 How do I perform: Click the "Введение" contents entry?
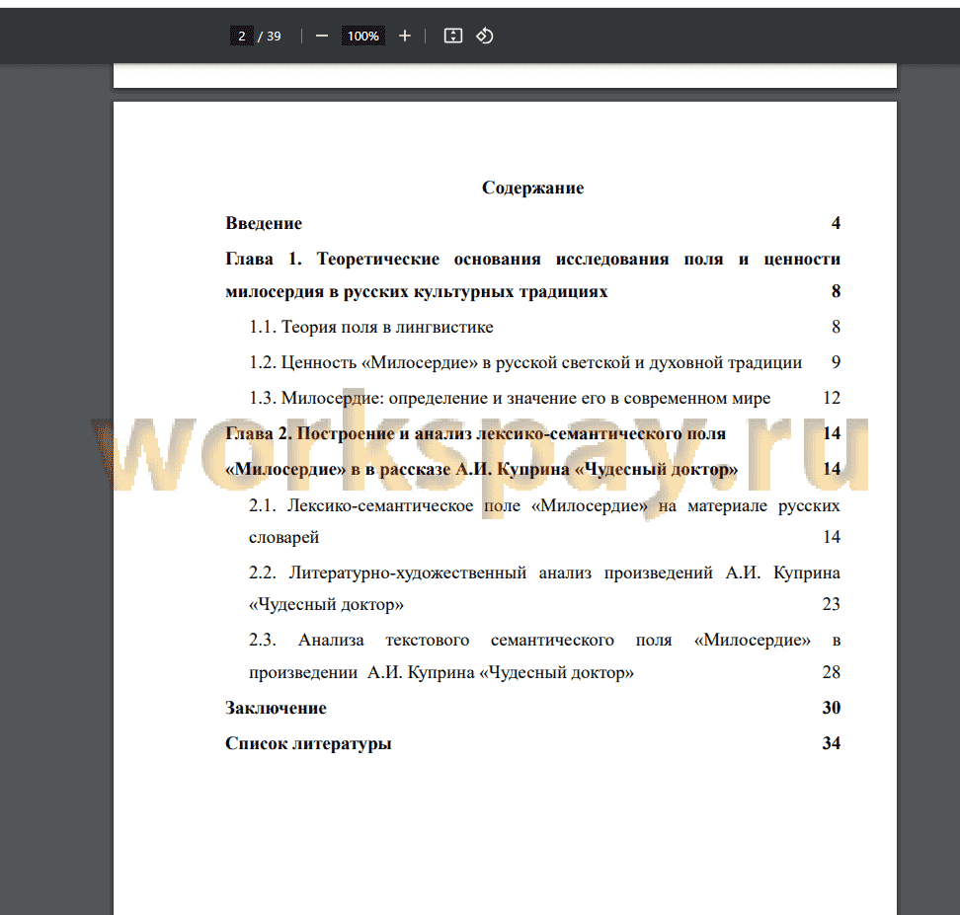(x=264, y=223)
